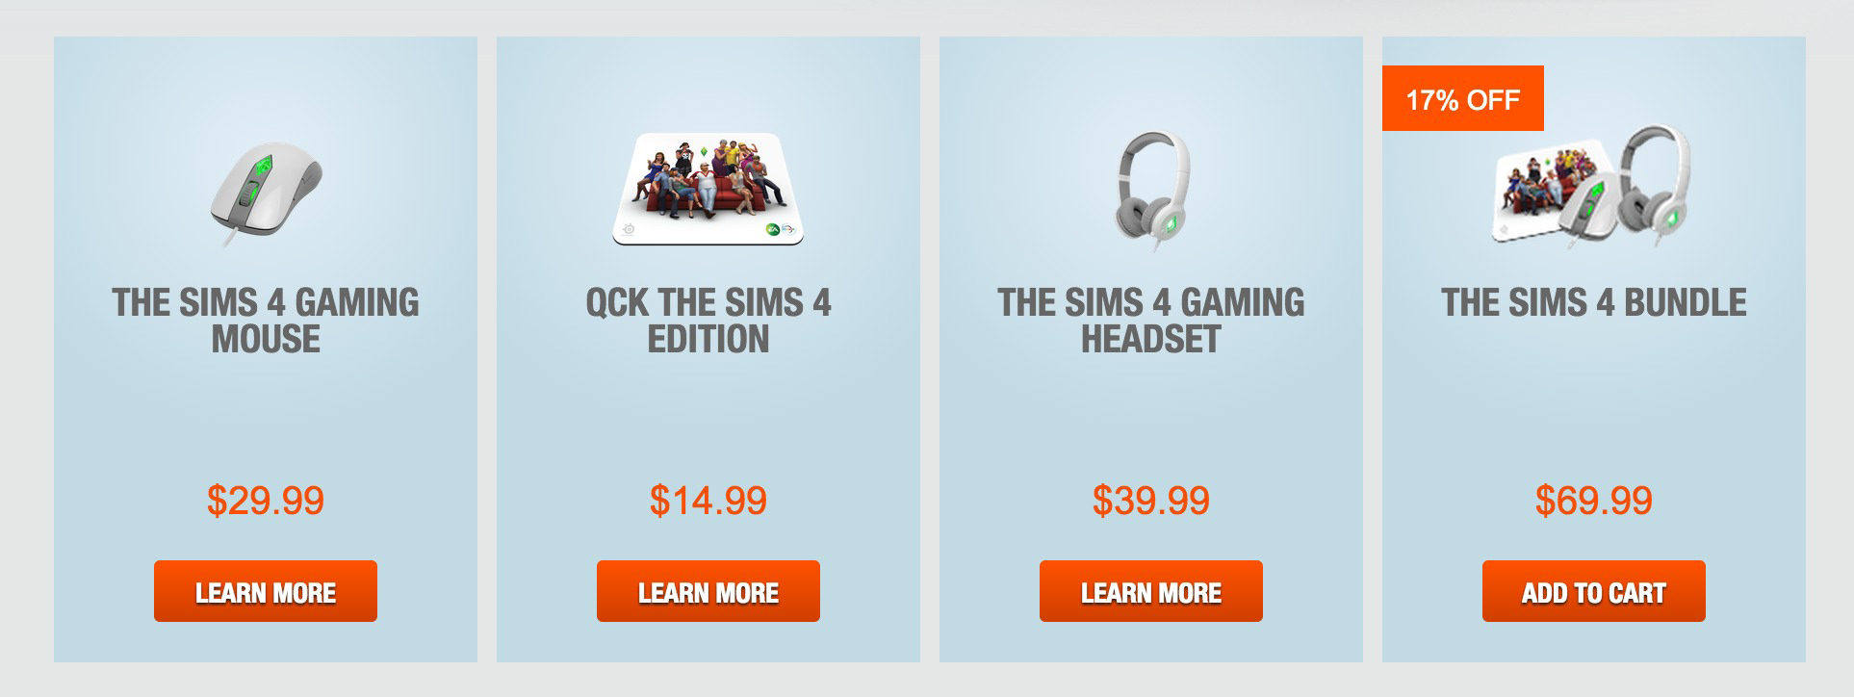Open The Sims 4 Bundle title
This screenshot has height=697, width=1854.
click(x=1594, y=302)
